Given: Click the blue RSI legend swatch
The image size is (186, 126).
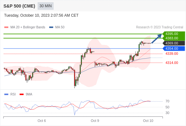Looking at the screenshot, I should [6, 94].
